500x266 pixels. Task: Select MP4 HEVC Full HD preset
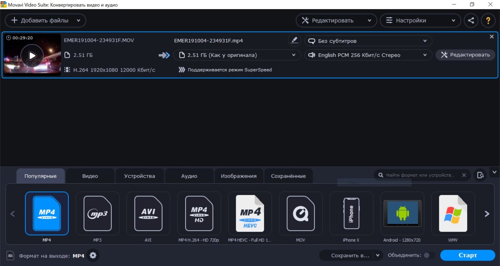250,213
